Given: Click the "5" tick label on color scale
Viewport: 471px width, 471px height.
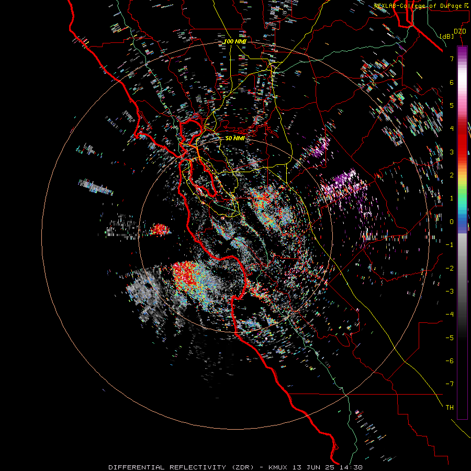Looking at the screenshot, I should [x=452, y=105].
